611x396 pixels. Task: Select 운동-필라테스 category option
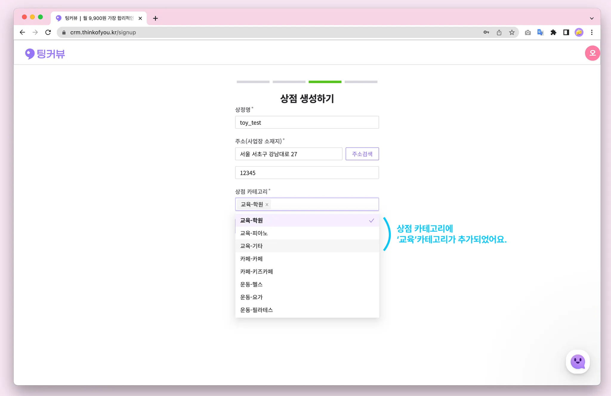(307, 310)
